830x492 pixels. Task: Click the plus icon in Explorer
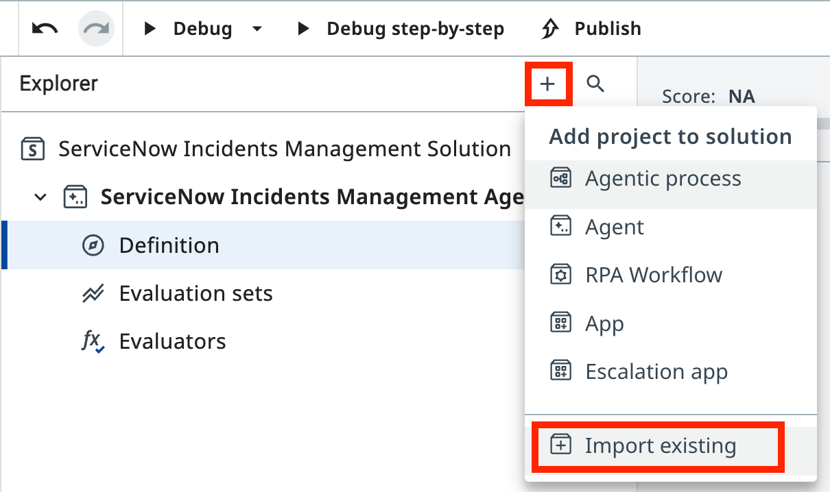547,84
